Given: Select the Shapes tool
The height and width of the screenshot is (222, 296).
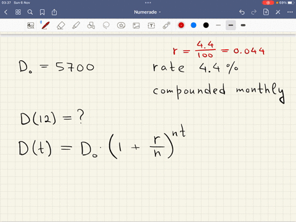Looking at the screenshot, I should (x=91, y=25).
